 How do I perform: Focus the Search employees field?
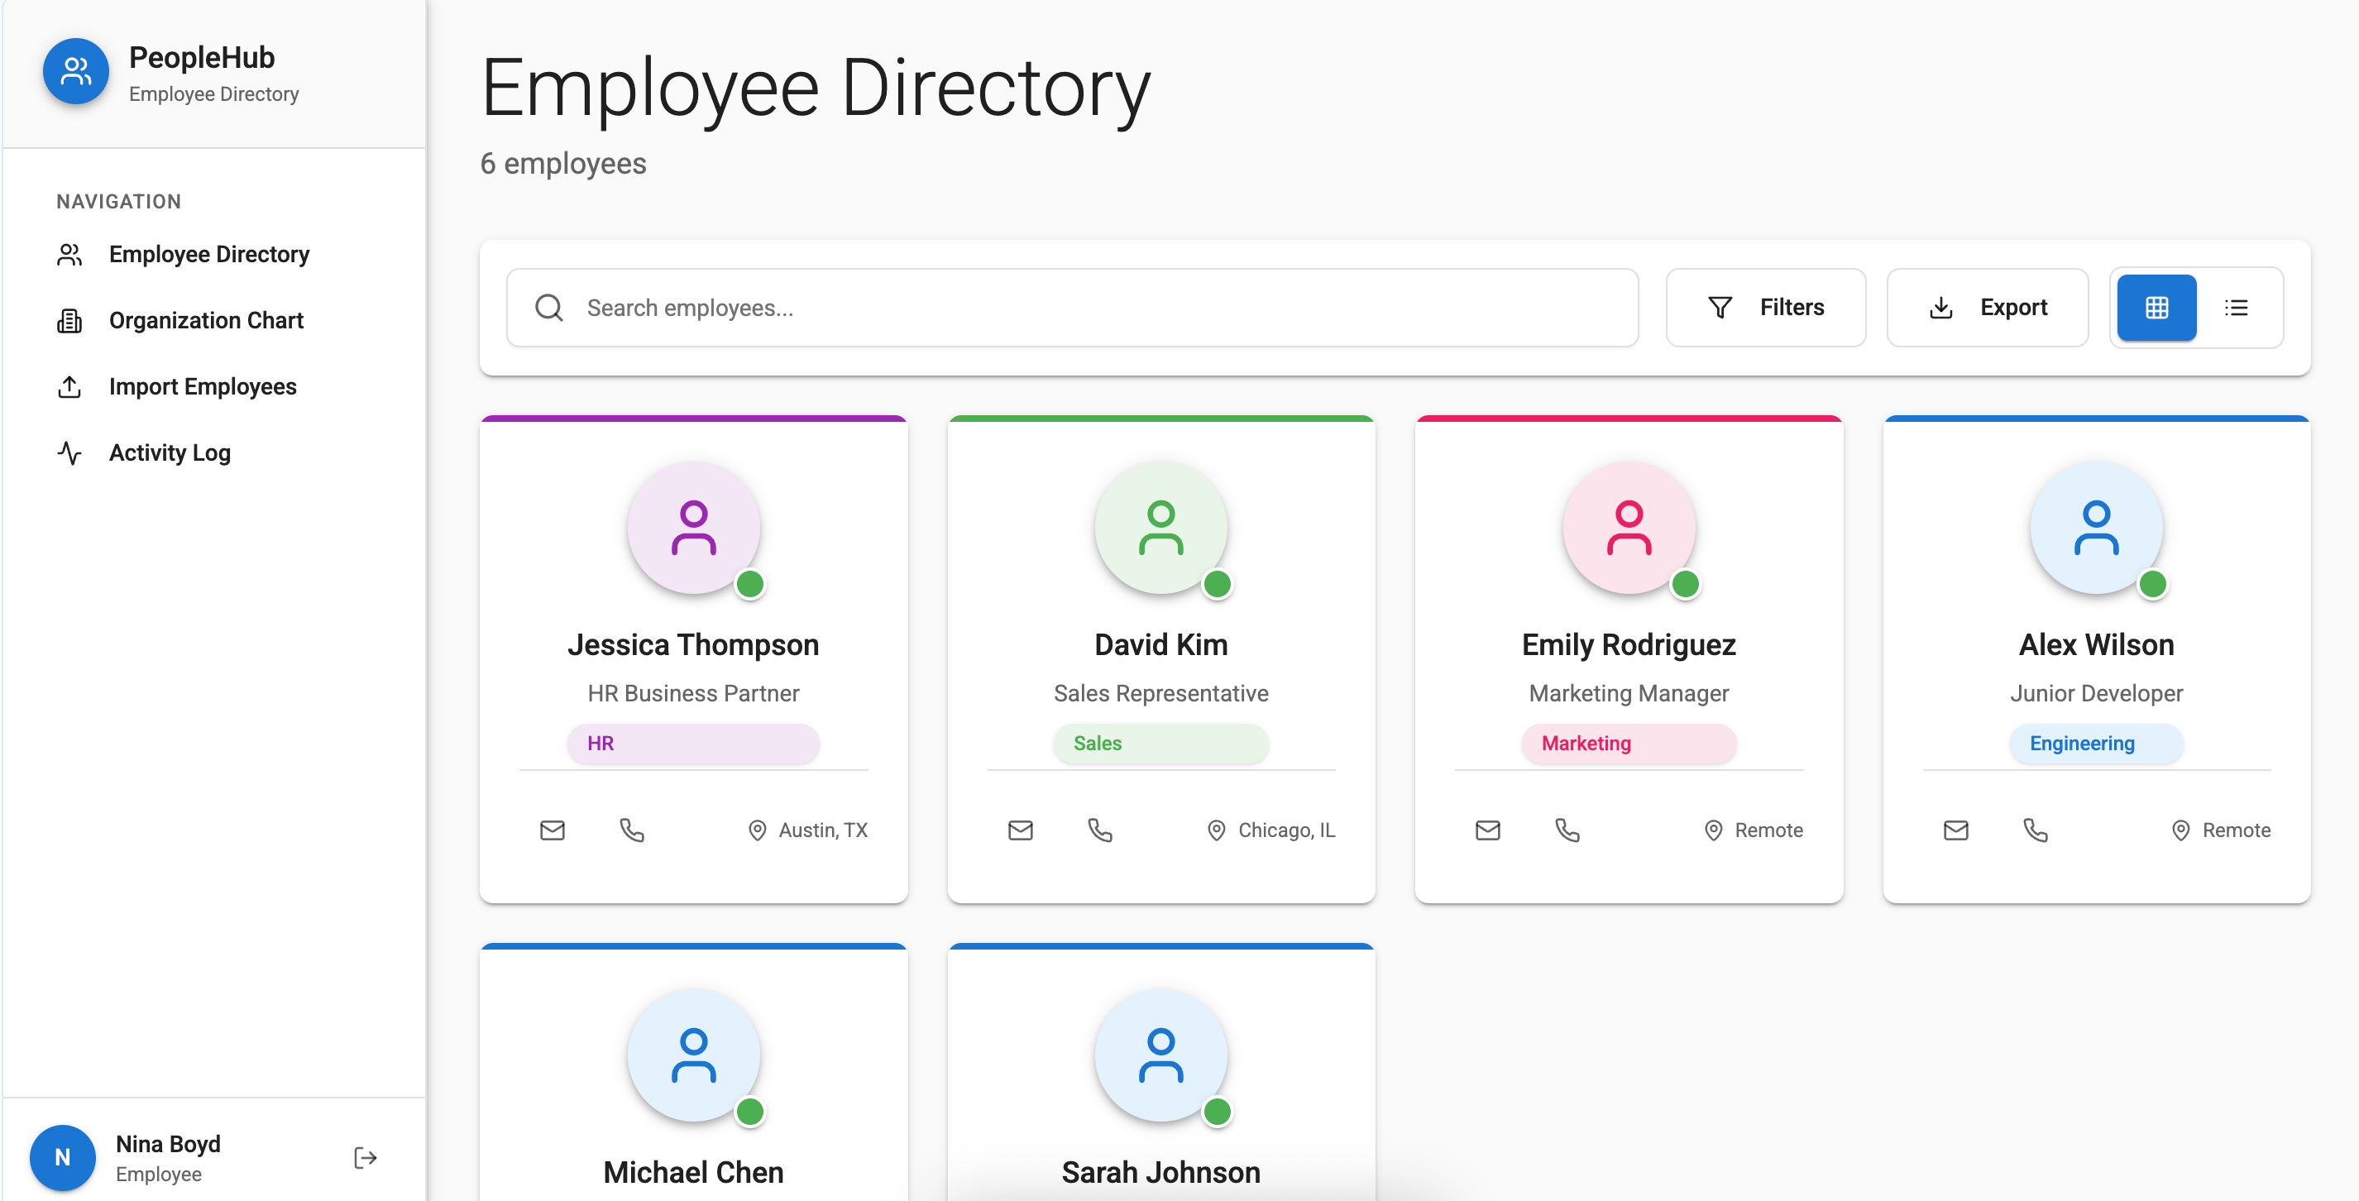coord(1072,308)
